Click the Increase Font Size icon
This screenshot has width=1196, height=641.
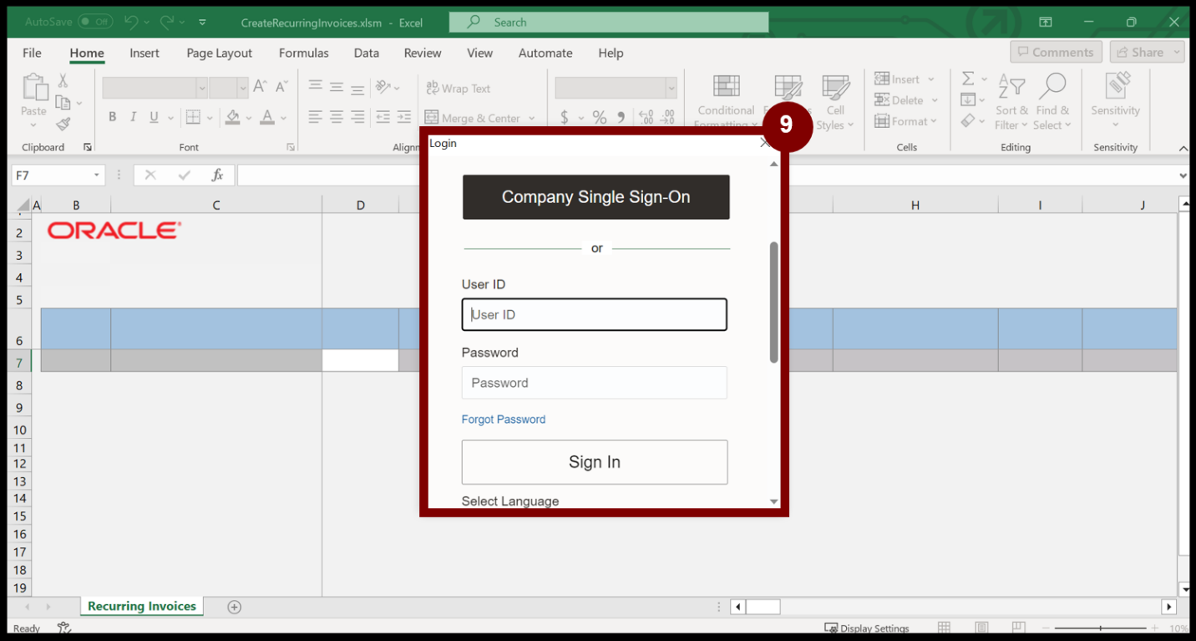pyautogui.click(x=260, y=86)
